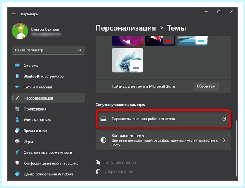Click the half-circle contrast icon
This screenshot has height=188, width=245.
[x=103, y=140]
